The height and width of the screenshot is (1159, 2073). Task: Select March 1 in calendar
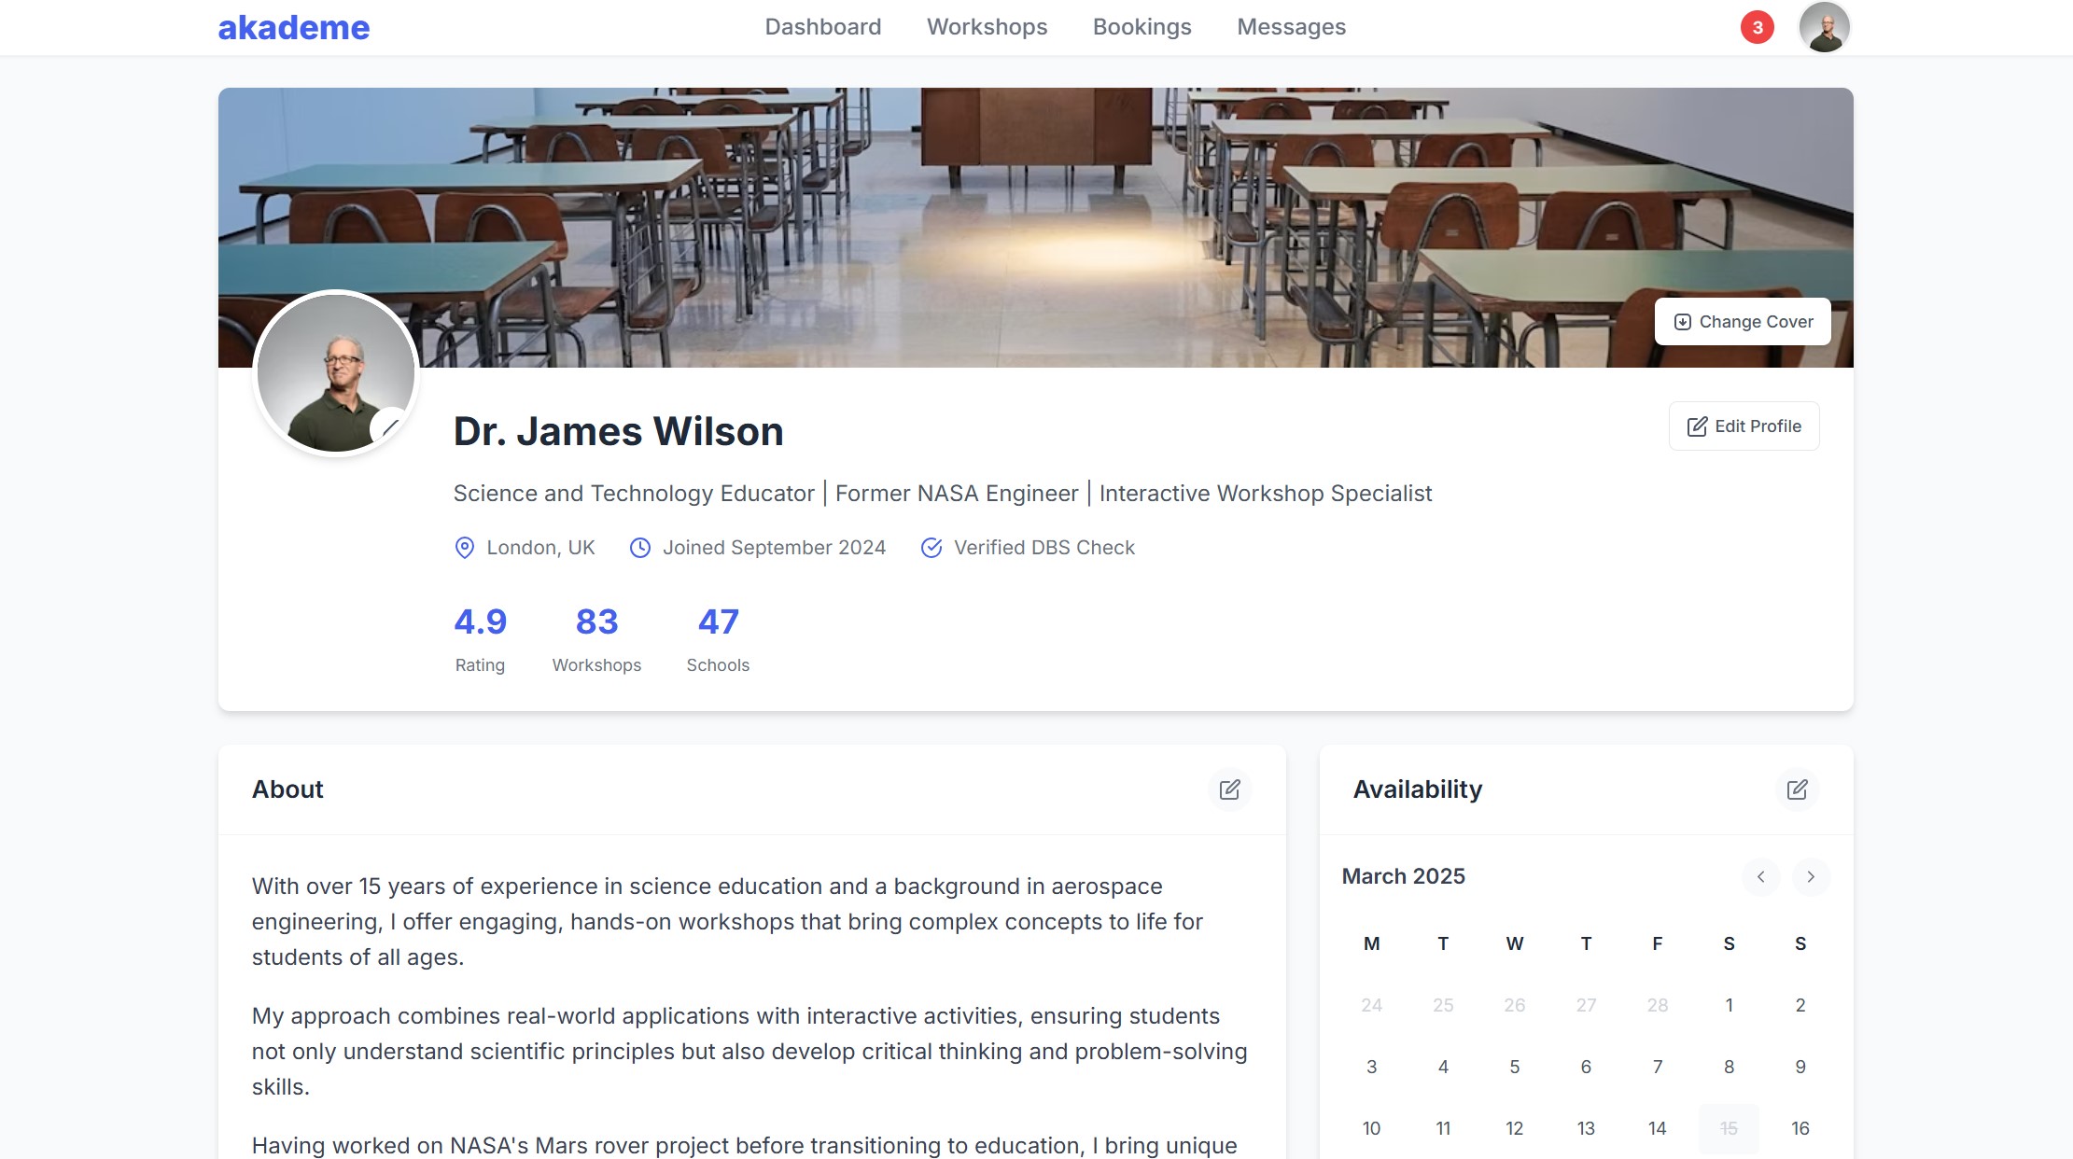point(1729,1005)
